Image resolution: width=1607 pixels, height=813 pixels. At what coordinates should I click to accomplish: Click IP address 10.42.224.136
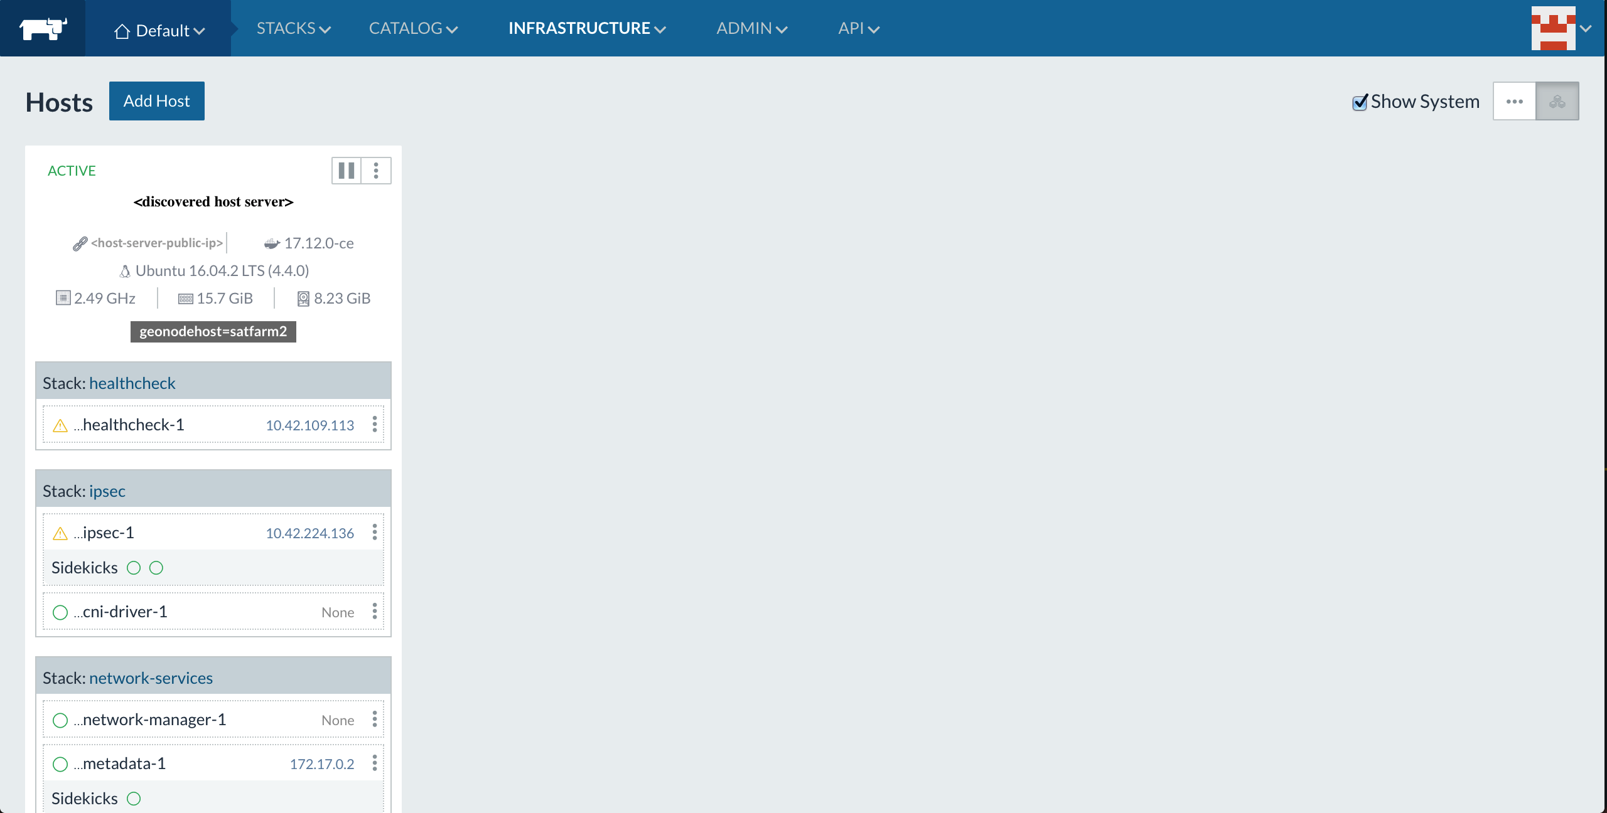click(x=310, y=533)
